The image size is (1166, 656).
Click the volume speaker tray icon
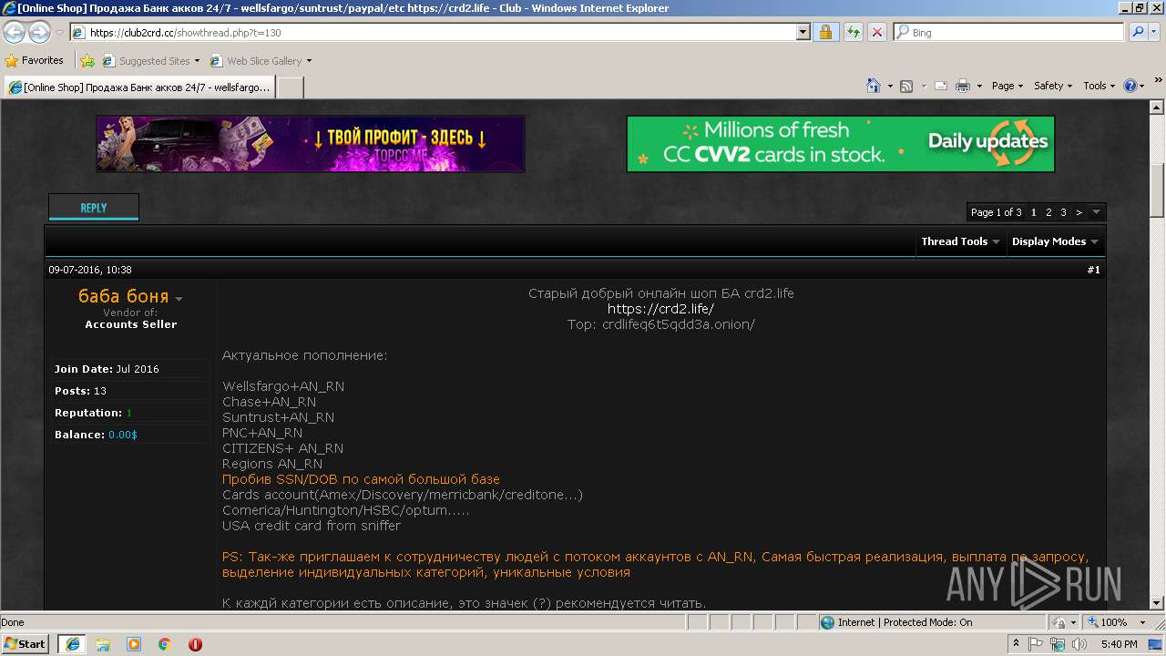click(1079, 644)
